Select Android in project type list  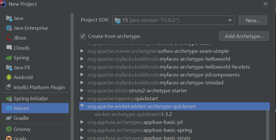click(x=35, y=77)
